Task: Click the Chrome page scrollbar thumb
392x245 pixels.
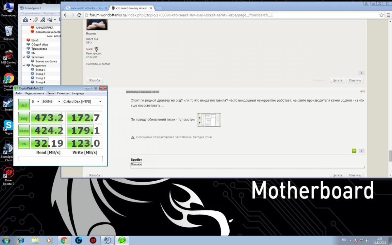Action: click(x=390, y=156)
